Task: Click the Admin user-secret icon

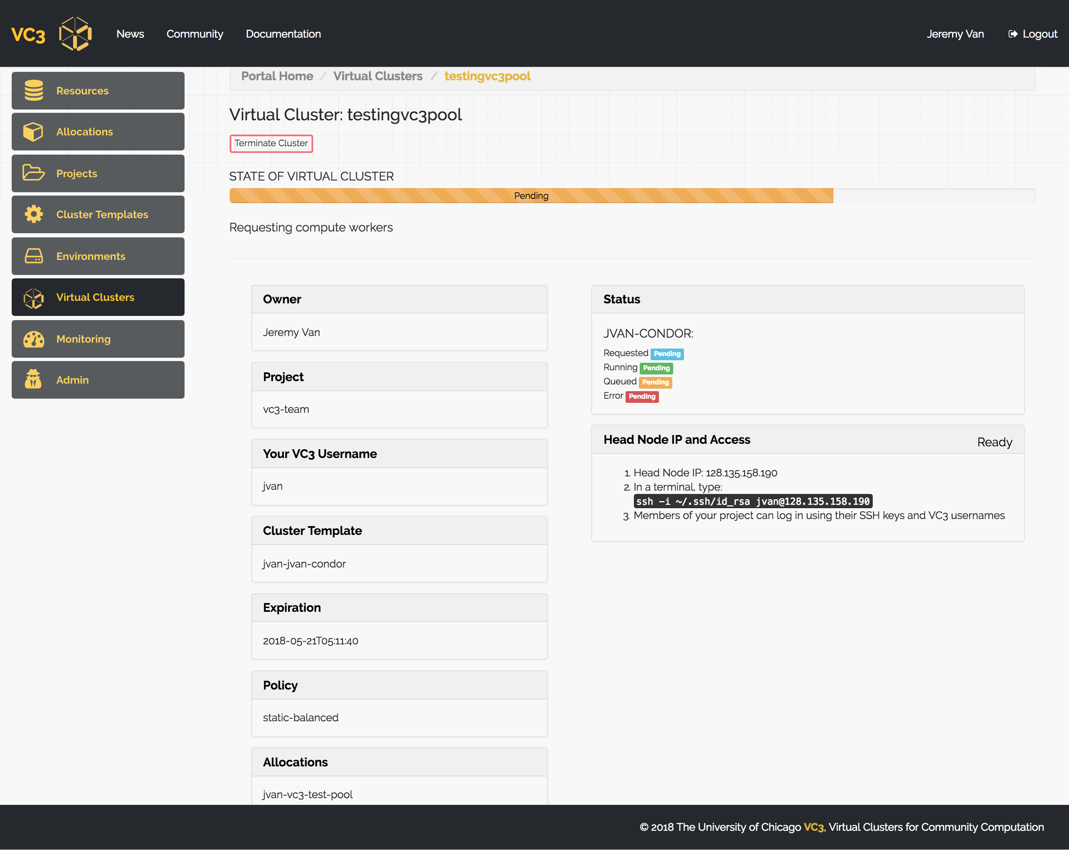Action: click(x=34, y=379)
